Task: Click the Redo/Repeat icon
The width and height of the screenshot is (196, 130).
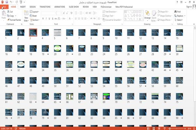Action: (x=17, y=2)
